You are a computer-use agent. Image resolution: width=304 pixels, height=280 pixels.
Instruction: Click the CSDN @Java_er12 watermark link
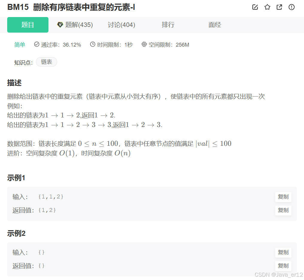[279, 274]
